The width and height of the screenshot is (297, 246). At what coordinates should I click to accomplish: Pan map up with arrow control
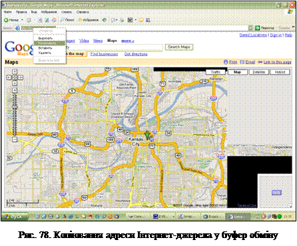click(15, 72)
